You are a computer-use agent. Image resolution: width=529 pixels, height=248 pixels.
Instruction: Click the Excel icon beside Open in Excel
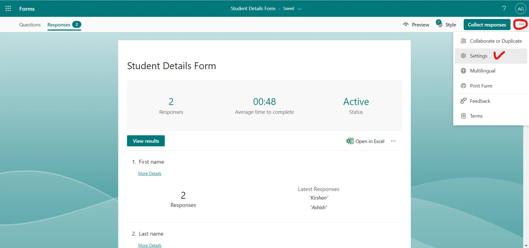point(349,141)
